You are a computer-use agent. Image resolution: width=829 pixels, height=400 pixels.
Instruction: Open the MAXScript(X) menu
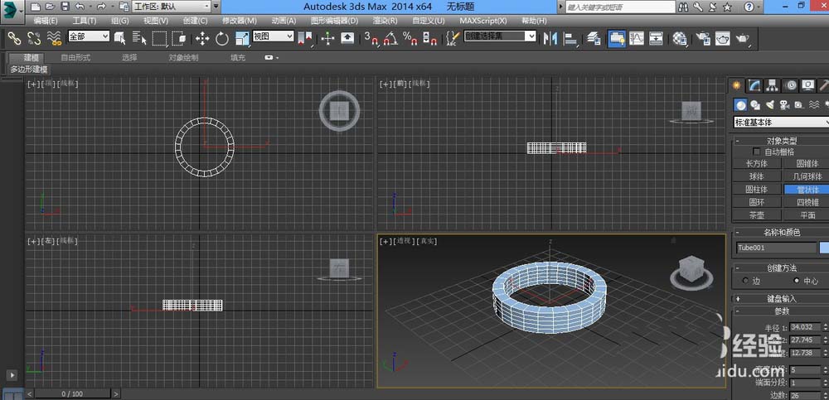482,21
